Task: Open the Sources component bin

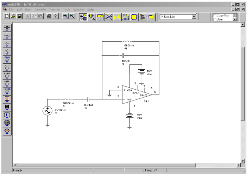Action: click(7, 28)
